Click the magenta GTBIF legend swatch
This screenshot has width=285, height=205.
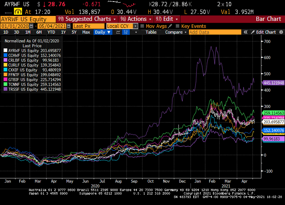tap(5, 80)
